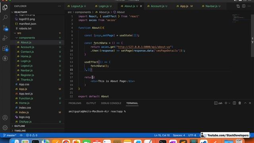Click the components breadcrumb

pyautogui.click(x=83, y=12)
